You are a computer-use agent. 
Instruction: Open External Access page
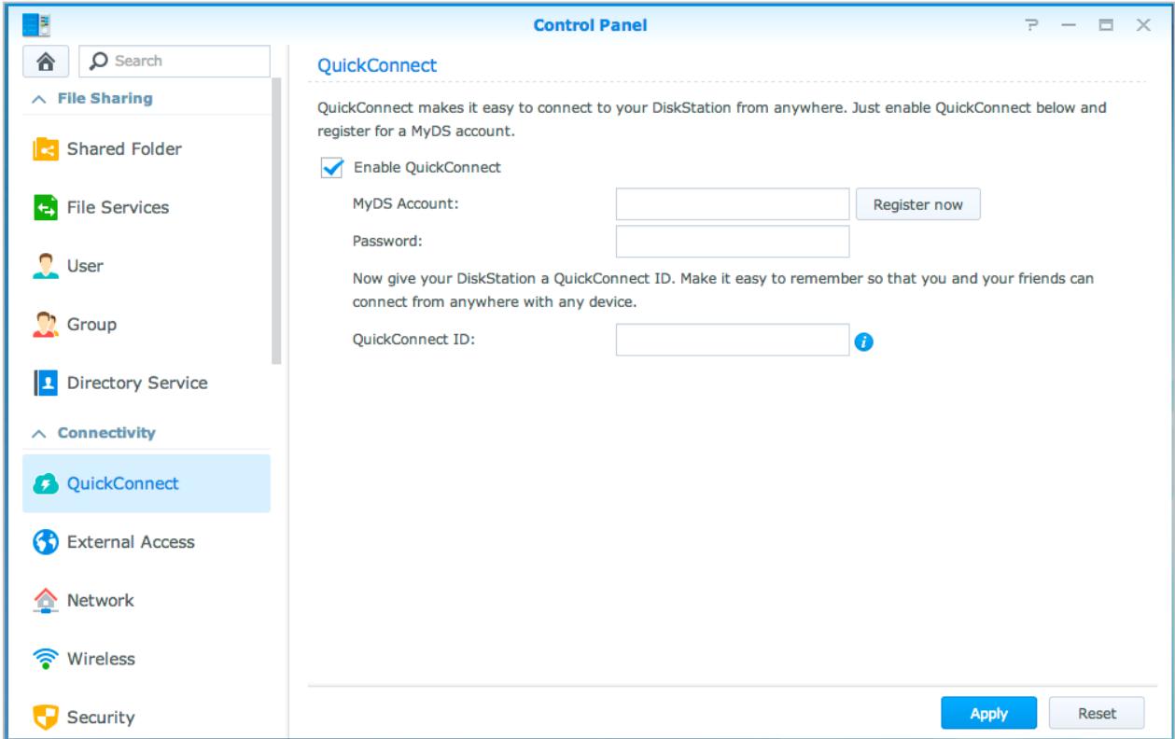(x=147, y=542)
